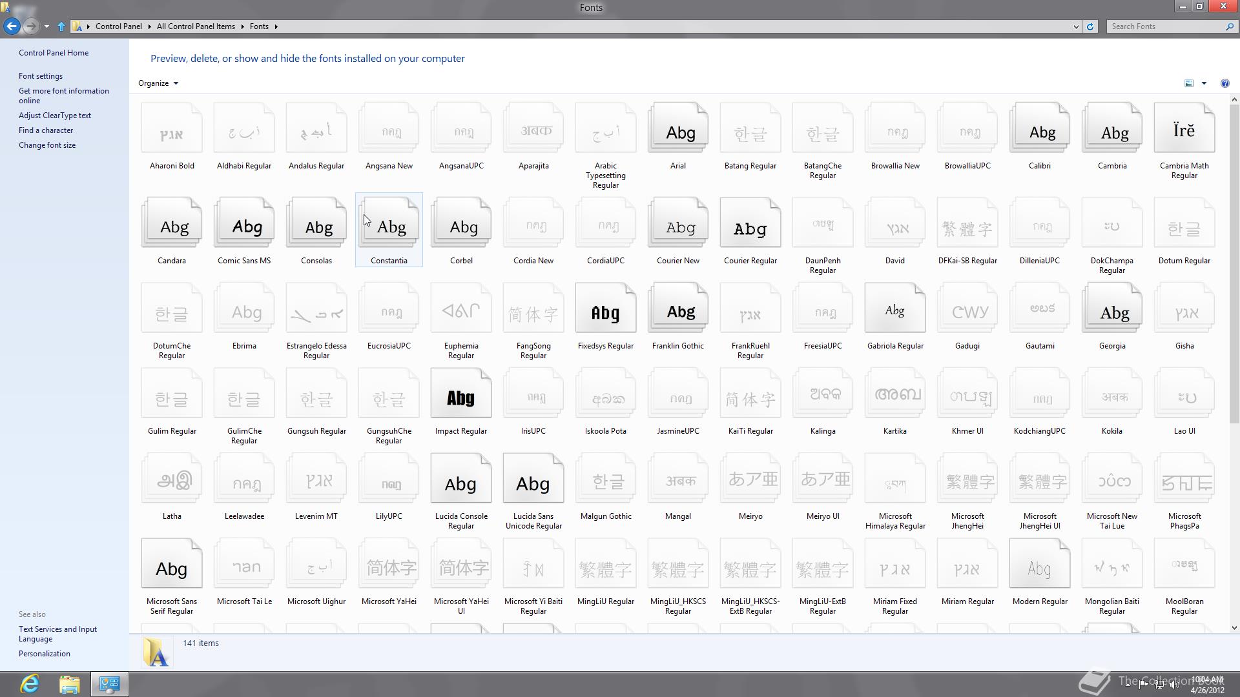The image size is (1240, 697).
Task: Select Fixedsys Regular font icon
Action: (606, 308)
